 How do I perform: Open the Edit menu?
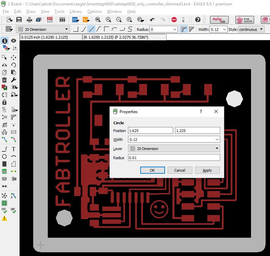17,12
